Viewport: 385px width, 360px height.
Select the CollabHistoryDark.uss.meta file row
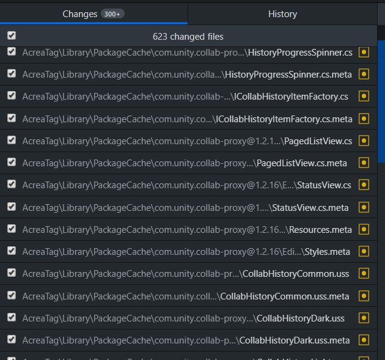click(188, 340)
